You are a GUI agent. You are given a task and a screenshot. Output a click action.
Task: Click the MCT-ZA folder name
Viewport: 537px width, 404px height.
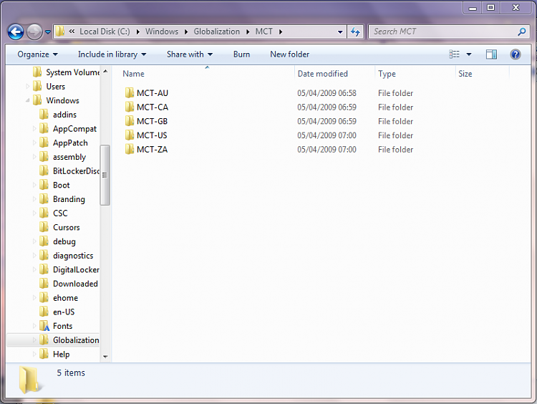(152, 150)
